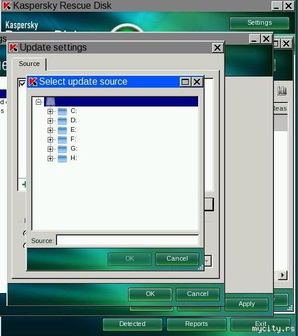
Task: Select the F: drive folder icon
Action: coord(62,139)
